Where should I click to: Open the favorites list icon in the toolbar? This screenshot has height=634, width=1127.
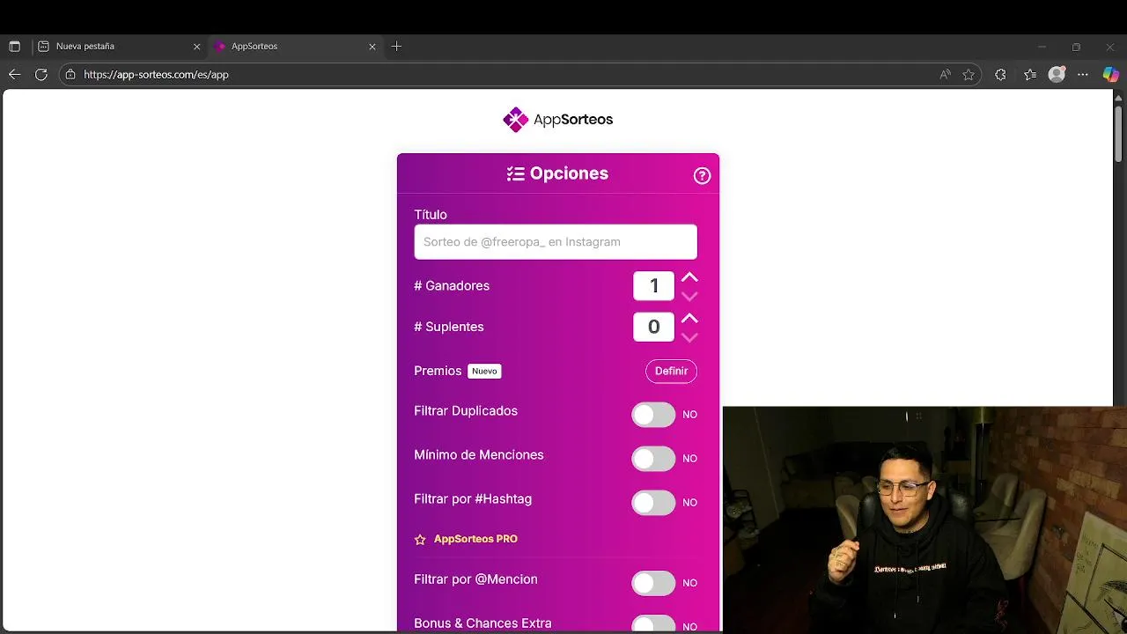[1030, 75]
